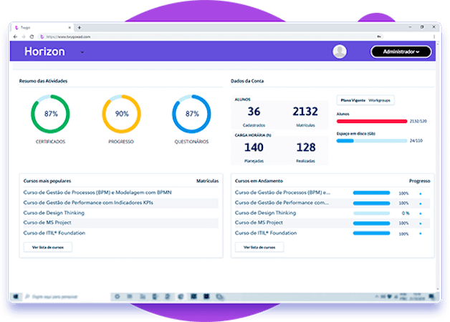This screenshot has width=450, height=322.
Task: Click the blue dot in Design Thinking row
Action: point(421,213)
